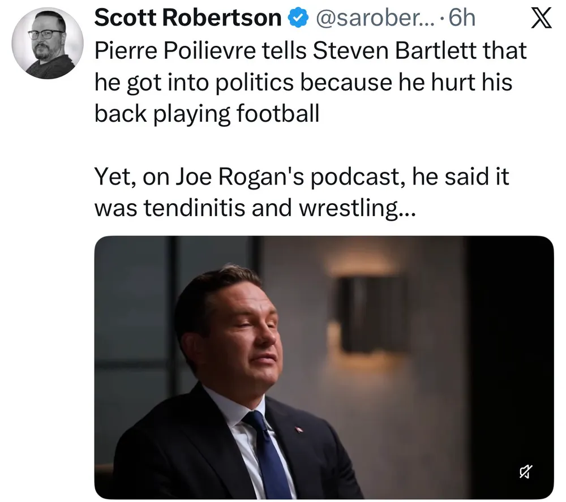The image size is (566, 502).
Task: Click the first paragraph of the tweet
Action: (310, 83)
